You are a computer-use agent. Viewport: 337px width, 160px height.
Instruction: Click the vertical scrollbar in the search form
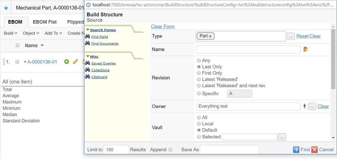pos(333,60)
